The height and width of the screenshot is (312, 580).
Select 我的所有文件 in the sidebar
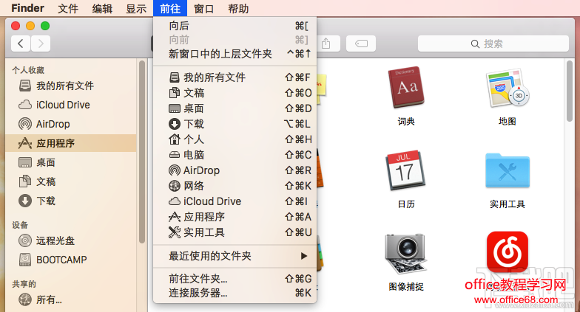point(71,86)
